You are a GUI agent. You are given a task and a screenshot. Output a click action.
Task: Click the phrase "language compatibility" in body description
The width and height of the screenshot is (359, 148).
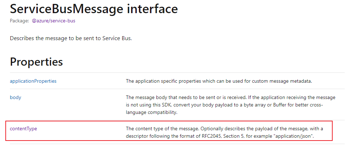coord(152,113)
